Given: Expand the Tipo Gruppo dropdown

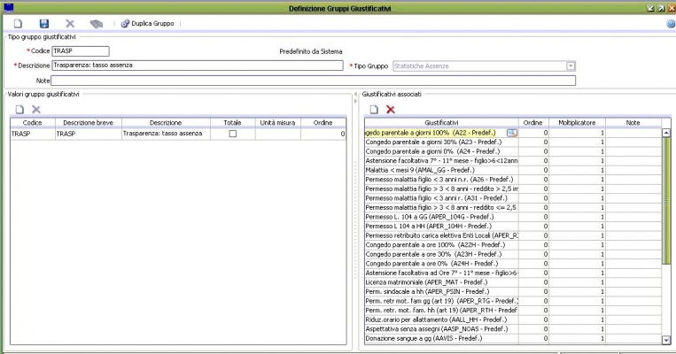Looking at the screenshot, I should click(x=571, y=65).
